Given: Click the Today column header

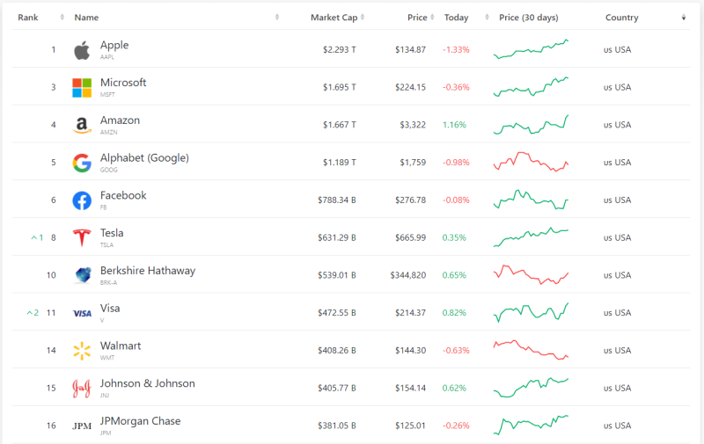Looking at the screenshot, I should coord(456,18).
